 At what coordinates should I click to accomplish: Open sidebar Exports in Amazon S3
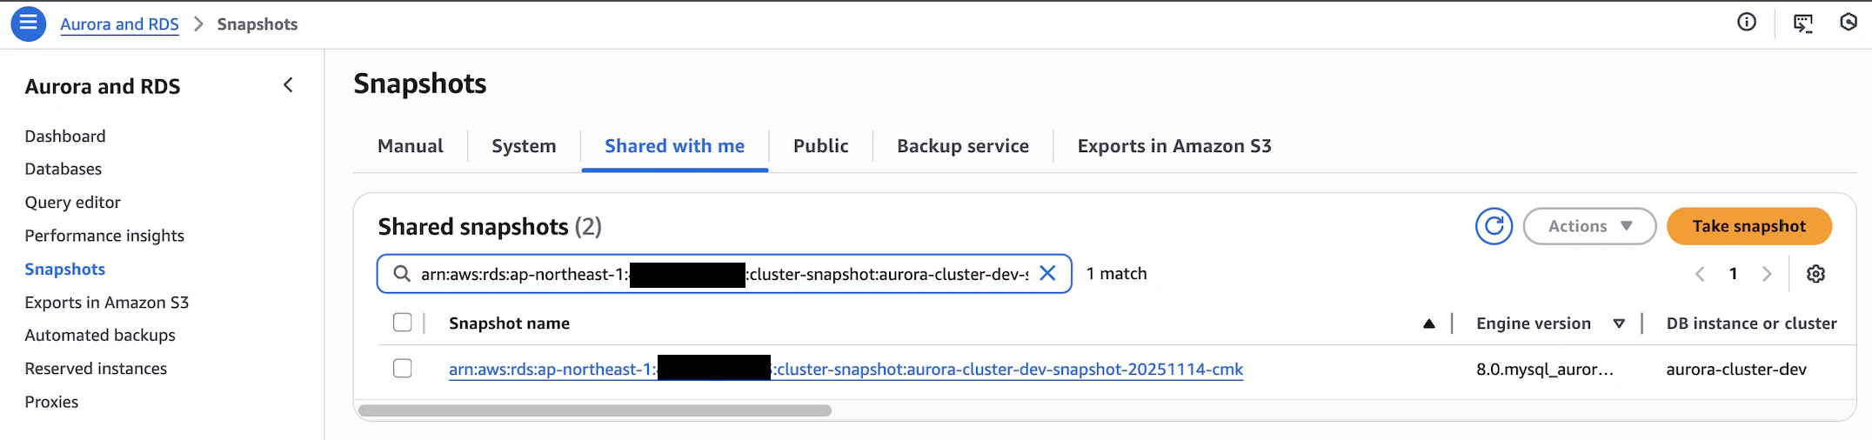coord(107,303)
